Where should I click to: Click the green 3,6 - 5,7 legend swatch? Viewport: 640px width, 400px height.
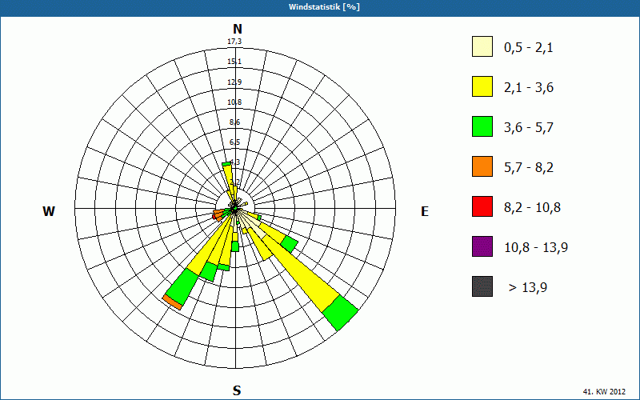coord(482,126)
